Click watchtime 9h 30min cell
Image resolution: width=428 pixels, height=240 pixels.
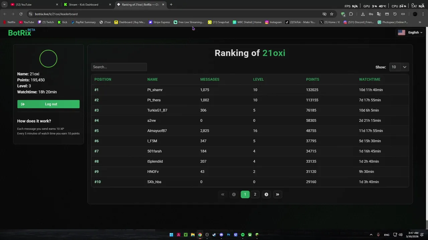366,172
